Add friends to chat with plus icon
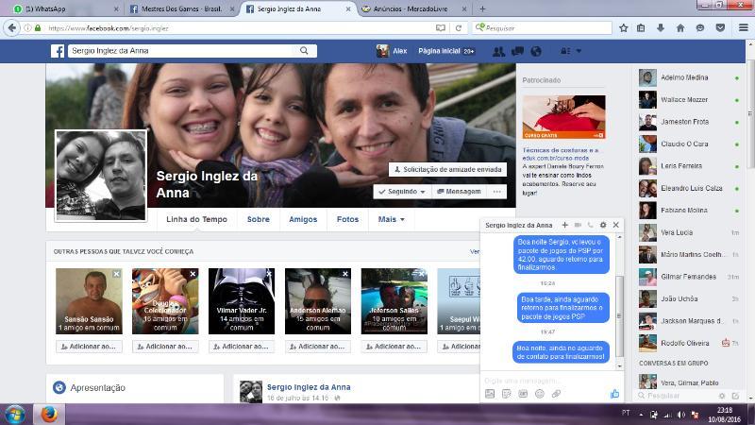This screenshot has width=755, height=425. pyautogui.click(x=565, y=225)
